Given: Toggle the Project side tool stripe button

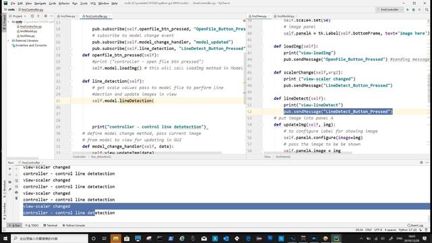Looking at the screenshot, I should coord(4,22).
